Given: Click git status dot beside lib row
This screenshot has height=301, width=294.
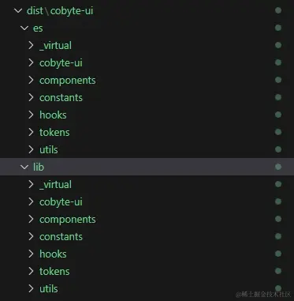Looking at the screenshot, I should [x=278, y=167].
